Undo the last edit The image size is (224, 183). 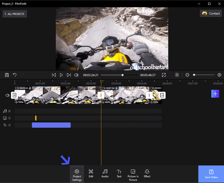[14, 75]
